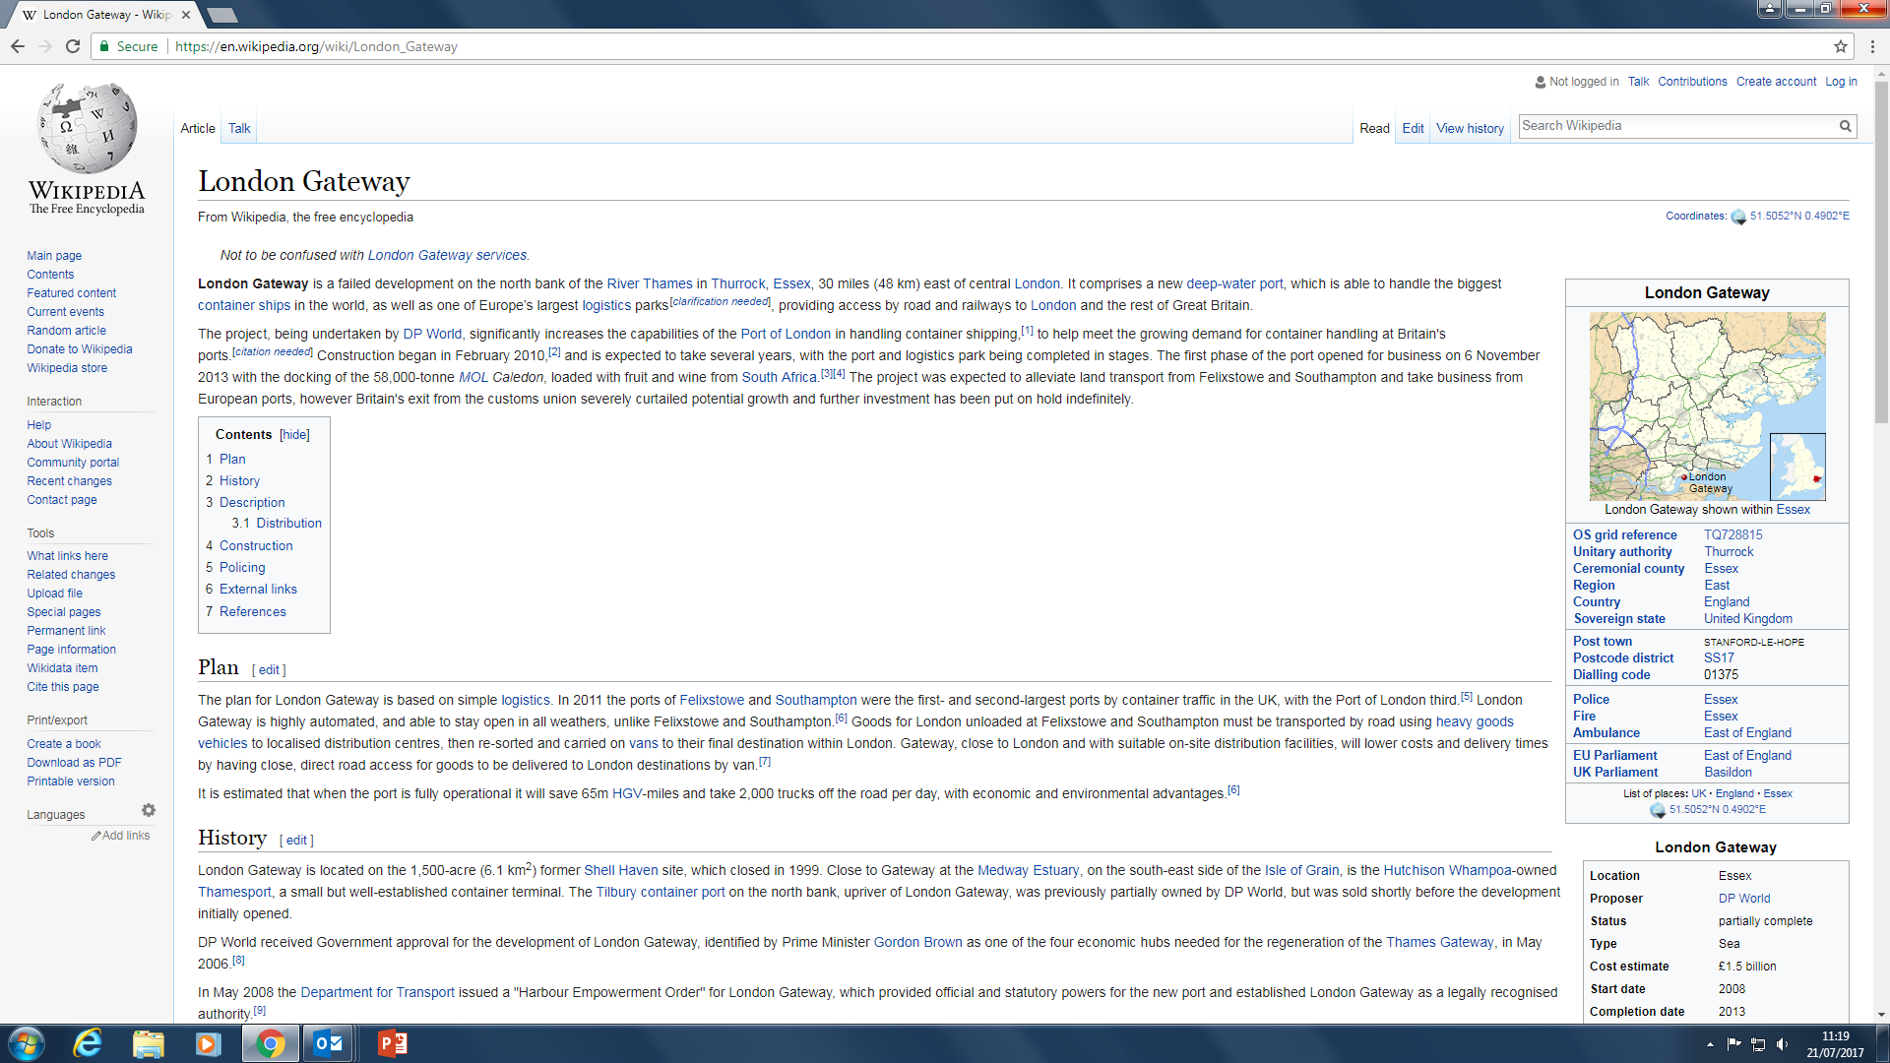Click the Log in link

[1841, 82]
